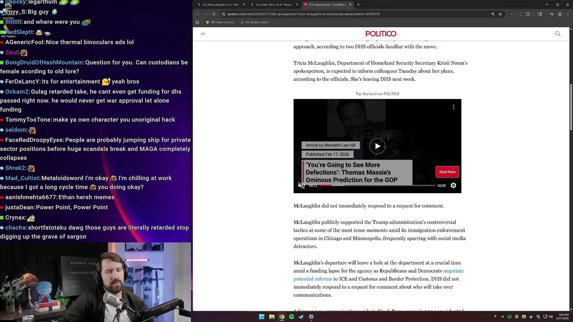Bookmark this page with the star

[500, 14]
